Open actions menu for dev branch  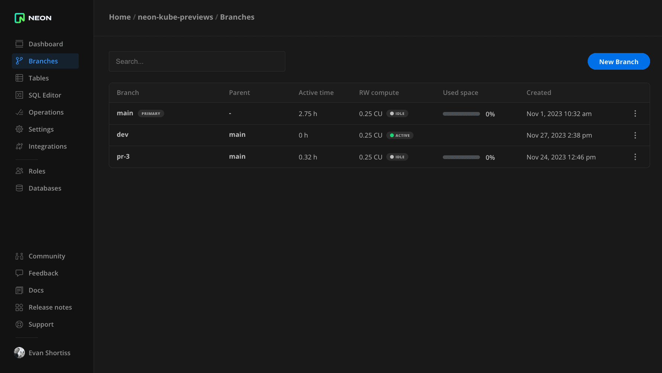tap(635, 135)
